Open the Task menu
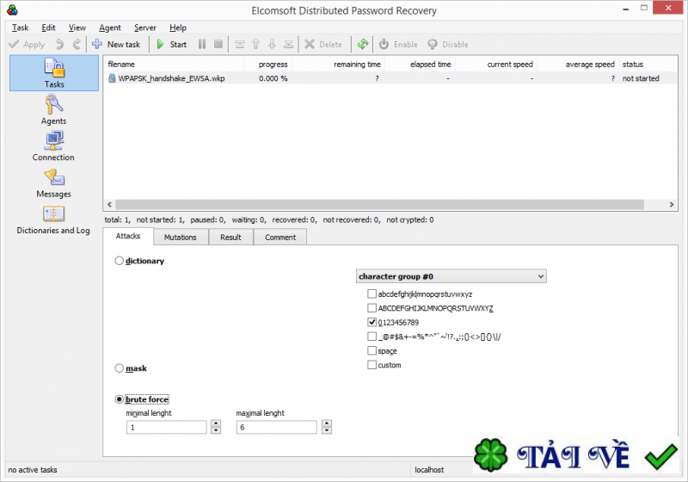 (20, 28)
